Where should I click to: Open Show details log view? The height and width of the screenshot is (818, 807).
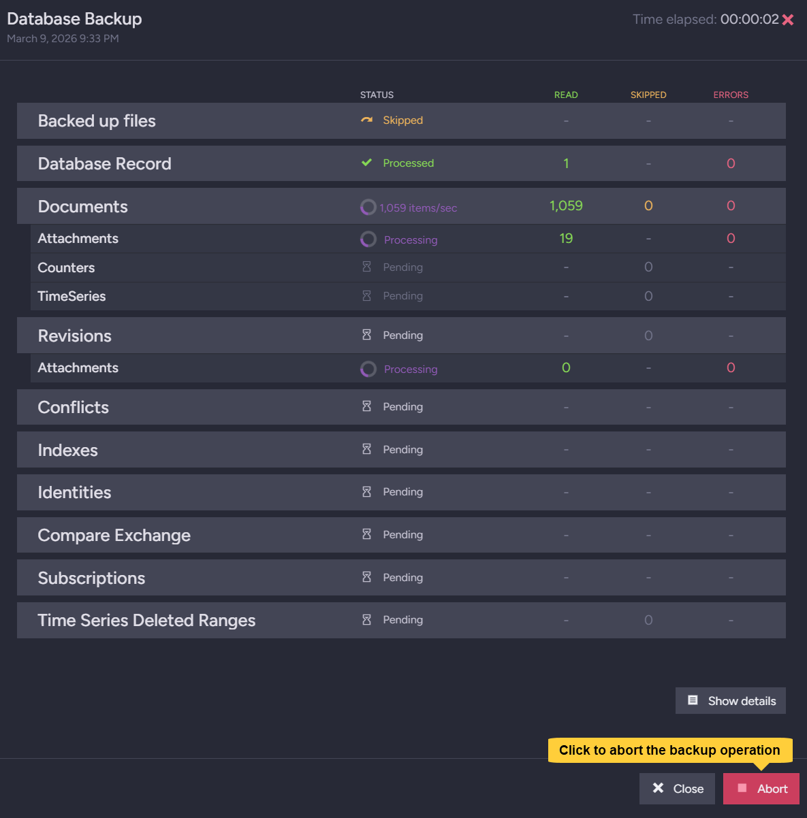tap(730, 700)
